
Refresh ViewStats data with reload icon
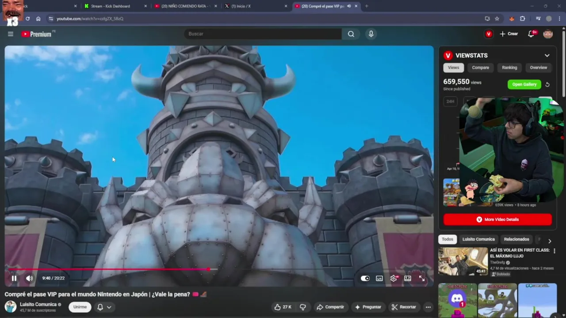coord(547,84)
